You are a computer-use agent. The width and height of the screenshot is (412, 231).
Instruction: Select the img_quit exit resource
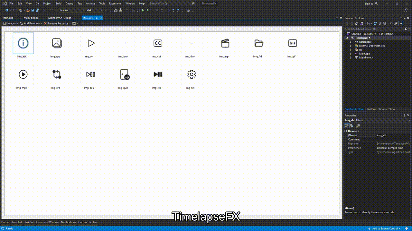click(x=124, y=74)
